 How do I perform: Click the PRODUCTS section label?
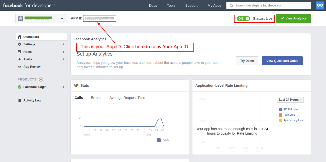pyautogui.click(x=27, y=80)
